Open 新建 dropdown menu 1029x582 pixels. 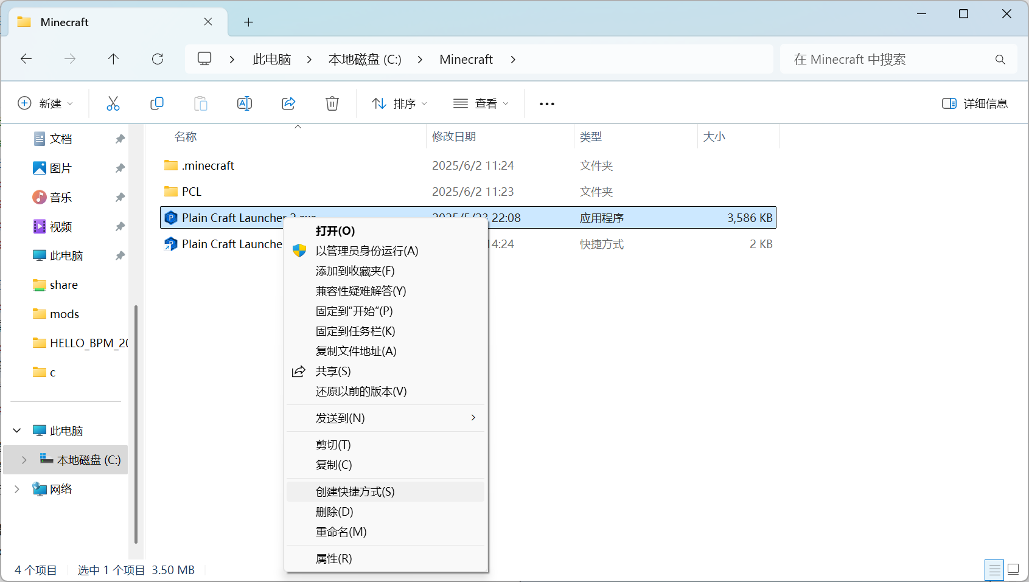[46, 103]
